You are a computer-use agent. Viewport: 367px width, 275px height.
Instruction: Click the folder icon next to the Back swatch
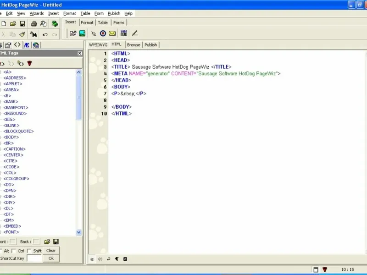coord(47,242)
